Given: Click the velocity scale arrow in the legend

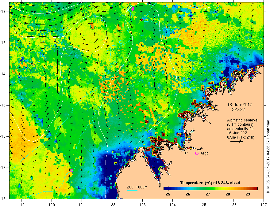Looking at the screenshot, I should click(x=237, y=141).
